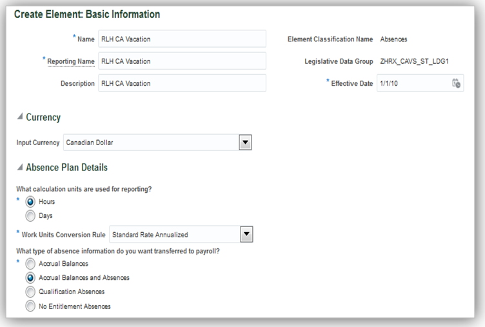
Task: Click the Absences classification name value
Action: click(393, 39)
